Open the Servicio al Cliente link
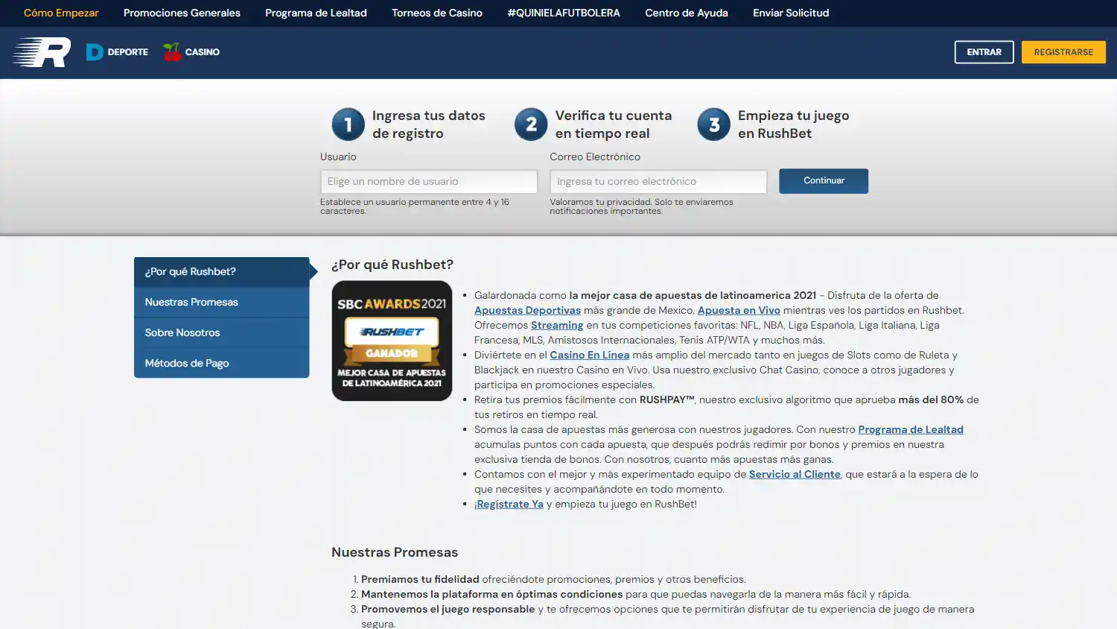Image resolution: width=1117 pixels, height=629 pixels. (795, 474)
